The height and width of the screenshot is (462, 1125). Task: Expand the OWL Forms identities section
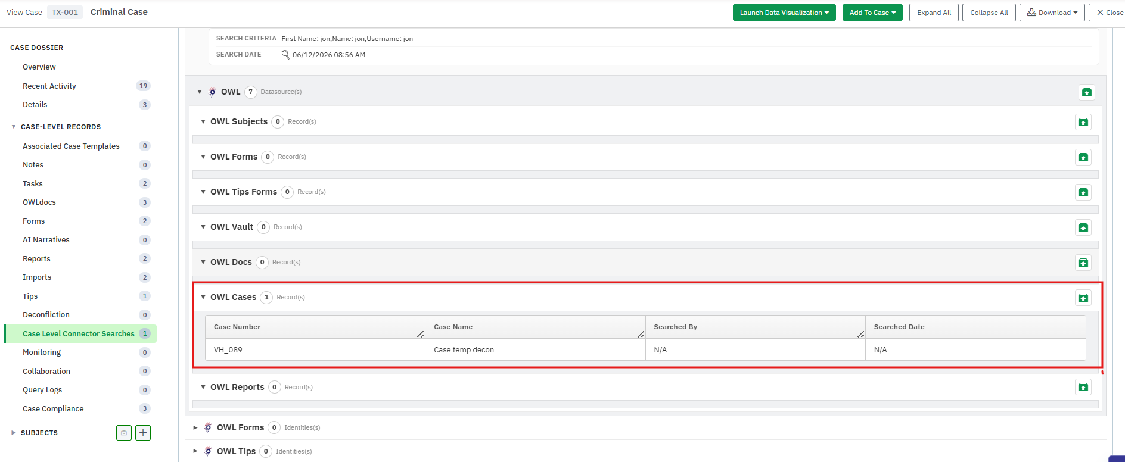tap(195, 427)
